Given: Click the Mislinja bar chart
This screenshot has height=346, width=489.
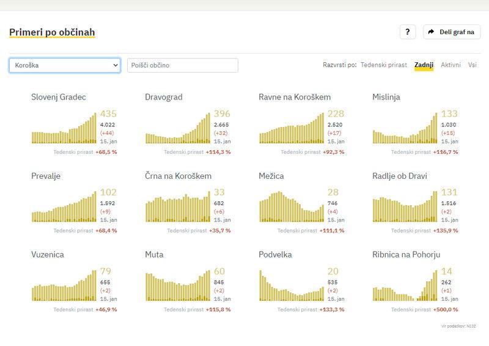Looking at the screenshot, I should click(405, 129).
